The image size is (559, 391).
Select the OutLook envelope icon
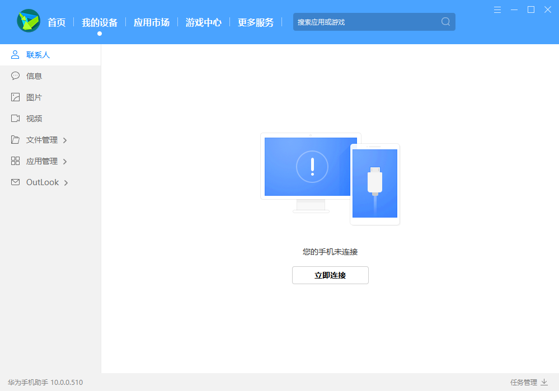pyautogui.click(x=15, y=182)
